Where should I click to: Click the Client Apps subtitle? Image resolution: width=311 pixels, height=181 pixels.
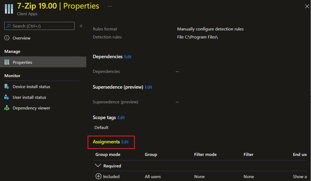(x=27, y=14)
